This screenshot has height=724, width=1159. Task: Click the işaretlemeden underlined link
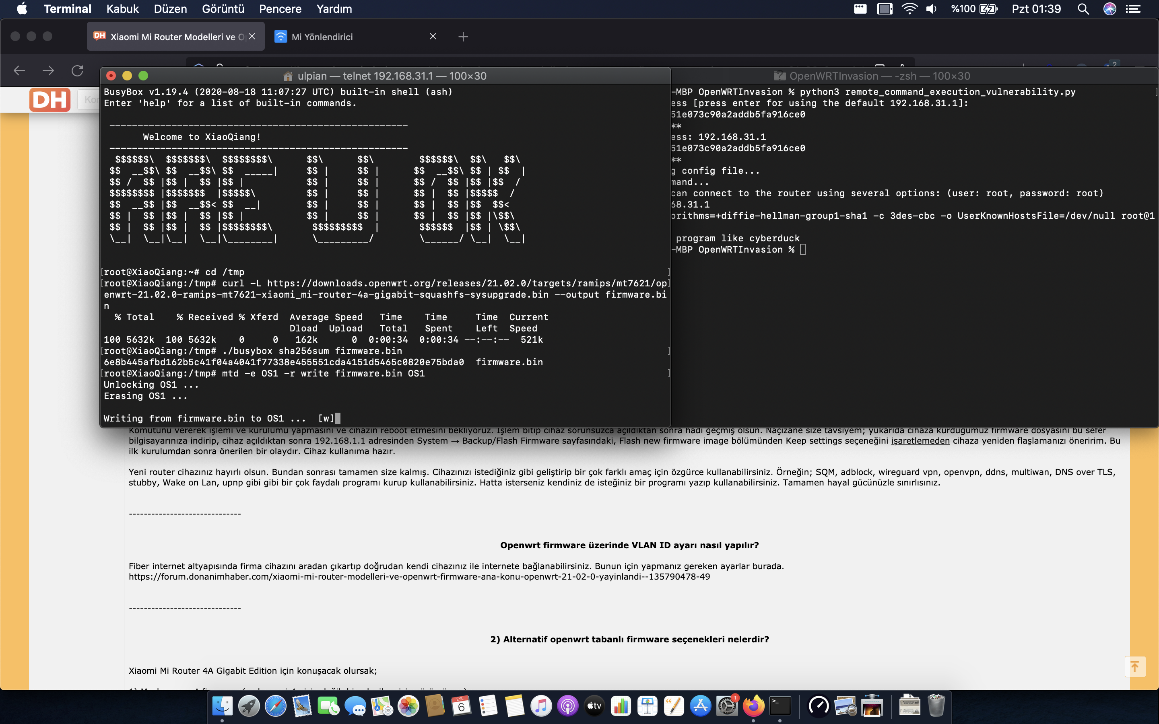click(920, 440)
